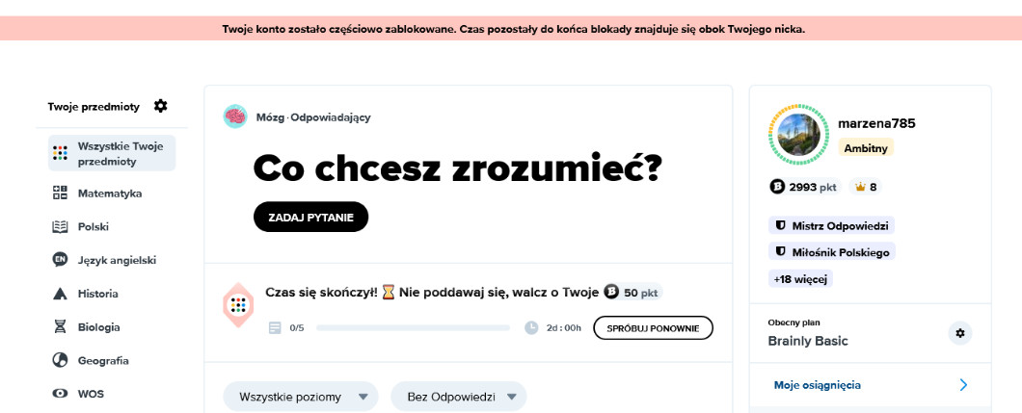This screenshot has width=1022, height=413.
Task: Expand Moje osiągnięcia chevron arrow
Action: point(962,385)
